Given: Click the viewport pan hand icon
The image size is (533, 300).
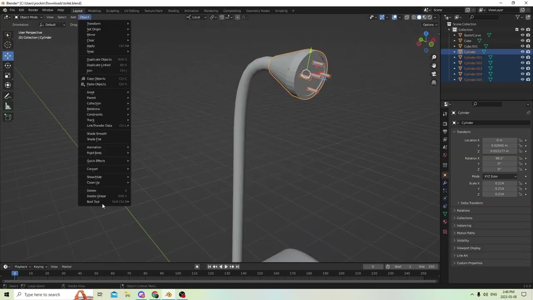Looking at the screenshot, I should point(434,65).
